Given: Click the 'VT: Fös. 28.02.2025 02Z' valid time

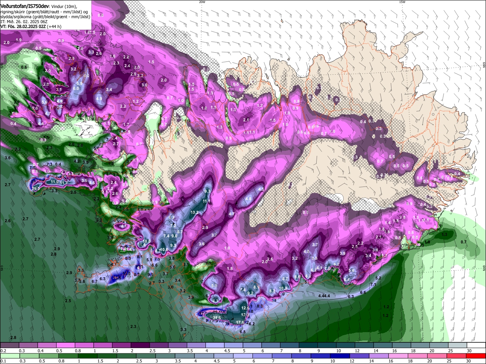Looking at the screenshot, I should click(x=23, y=27).
